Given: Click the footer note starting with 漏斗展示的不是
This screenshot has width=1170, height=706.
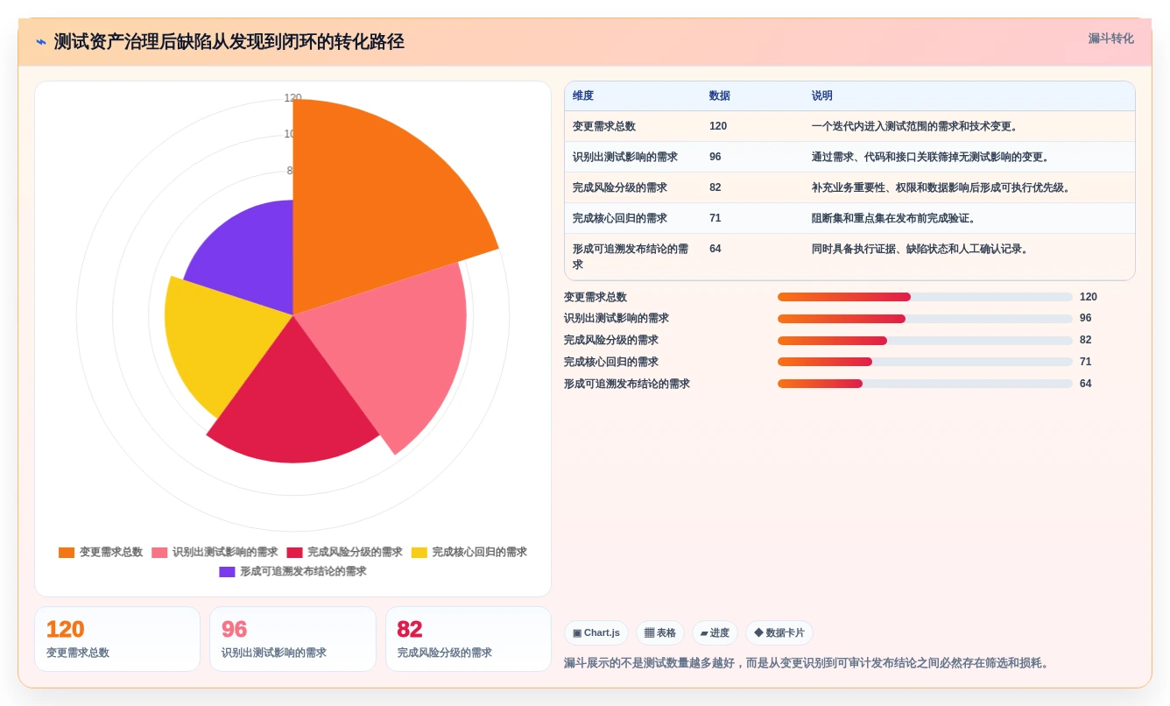Looking at the screenshot, I should (807, 663).
